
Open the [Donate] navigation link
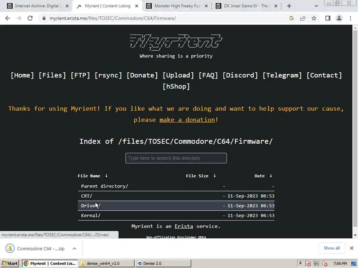point(142,75)
